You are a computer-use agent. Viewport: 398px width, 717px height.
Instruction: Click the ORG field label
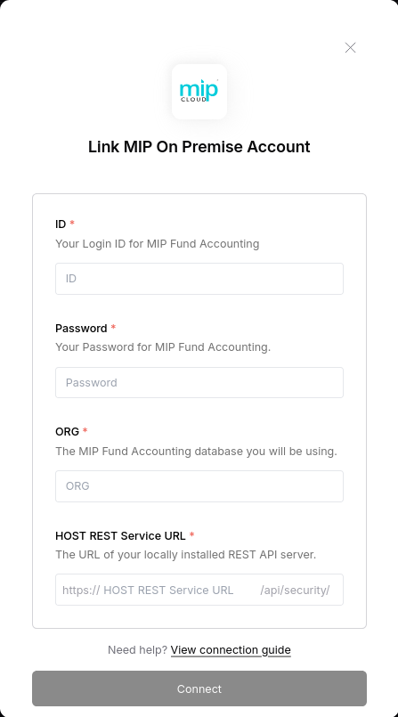(x=67, y=432)
